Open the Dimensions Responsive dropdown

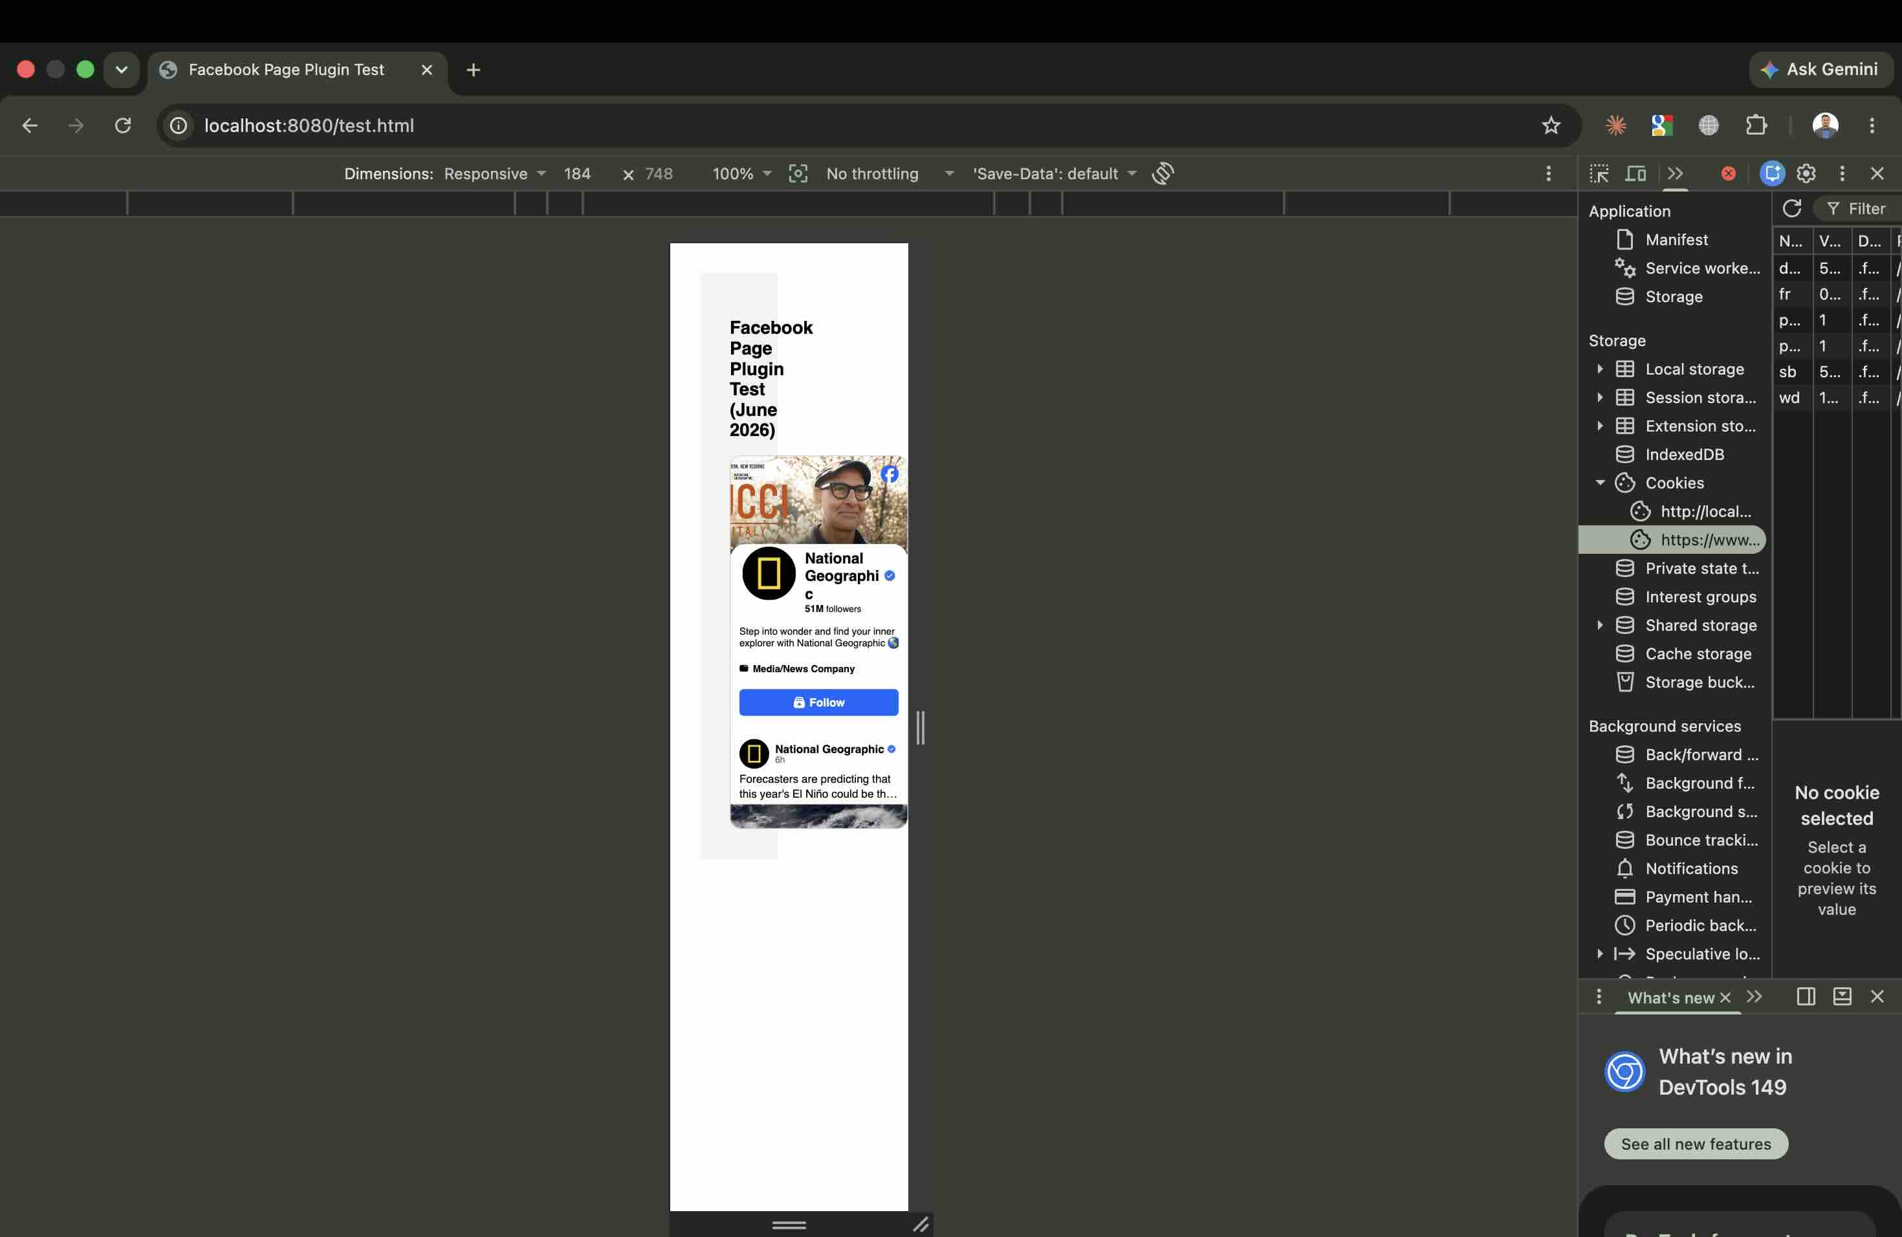495,173
